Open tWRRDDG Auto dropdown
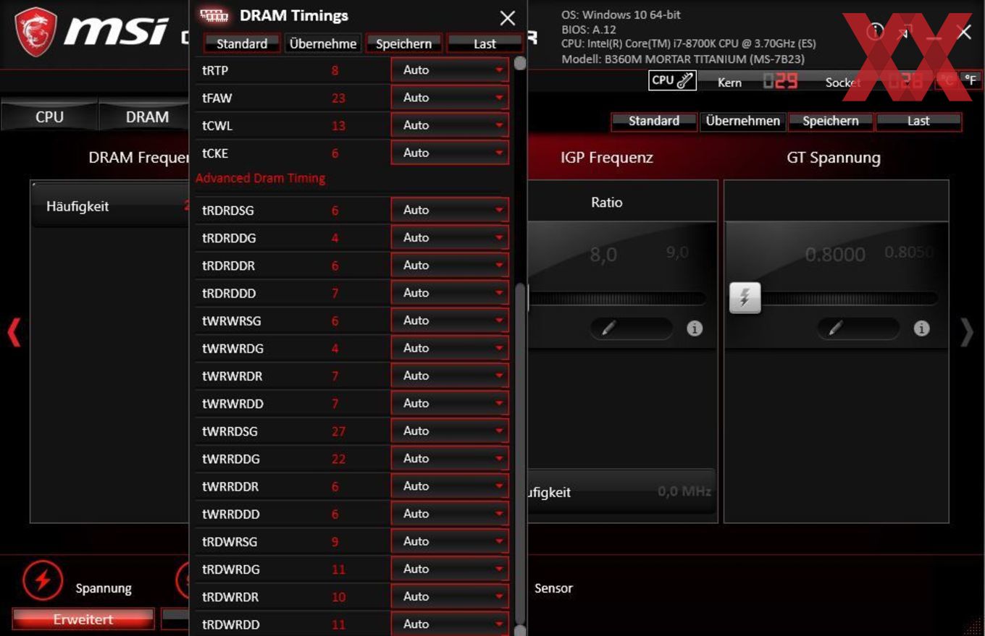The image size is (985, 636). coord(450,458)
